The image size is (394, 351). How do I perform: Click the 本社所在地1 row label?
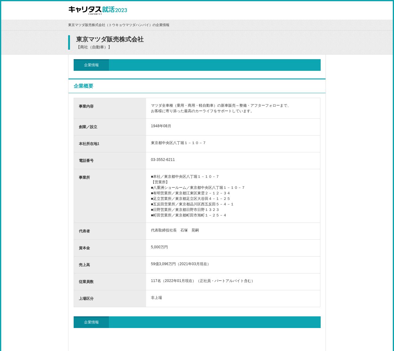pos(89,144)
